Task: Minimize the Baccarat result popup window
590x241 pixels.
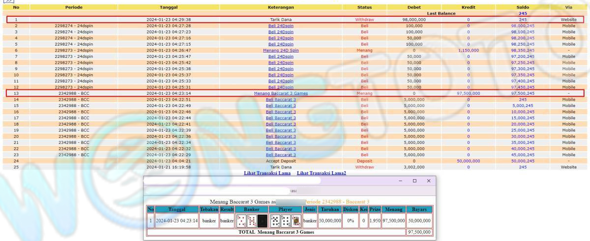Action: pyautogui.click(x=400, y=181)
